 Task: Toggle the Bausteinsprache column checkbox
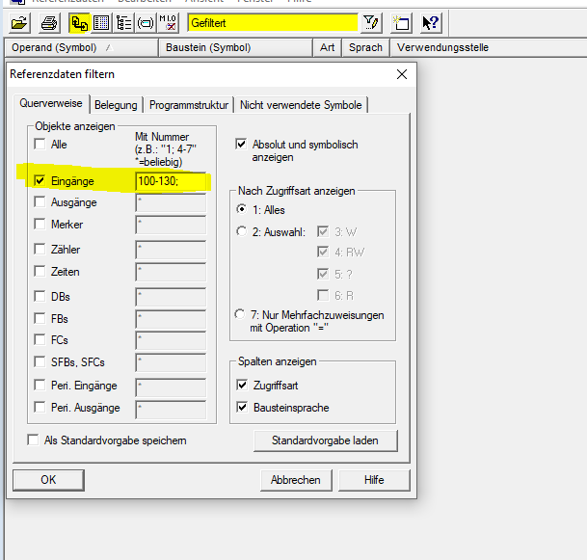[242, 407]
